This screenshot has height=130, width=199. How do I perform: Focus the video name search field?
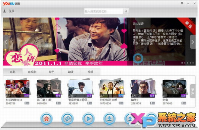click(104, 11)
